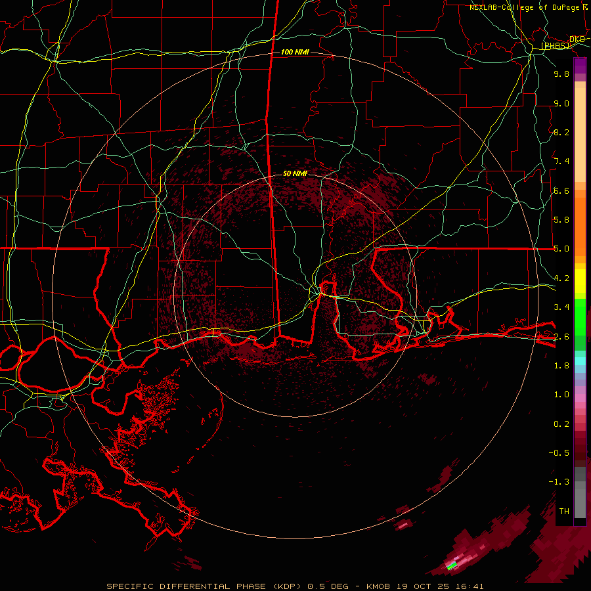Image resolution: width=591 pixels, height=591 pixels.
Task: Click the 9.0 value on the scale
Action: pos(561,103)
